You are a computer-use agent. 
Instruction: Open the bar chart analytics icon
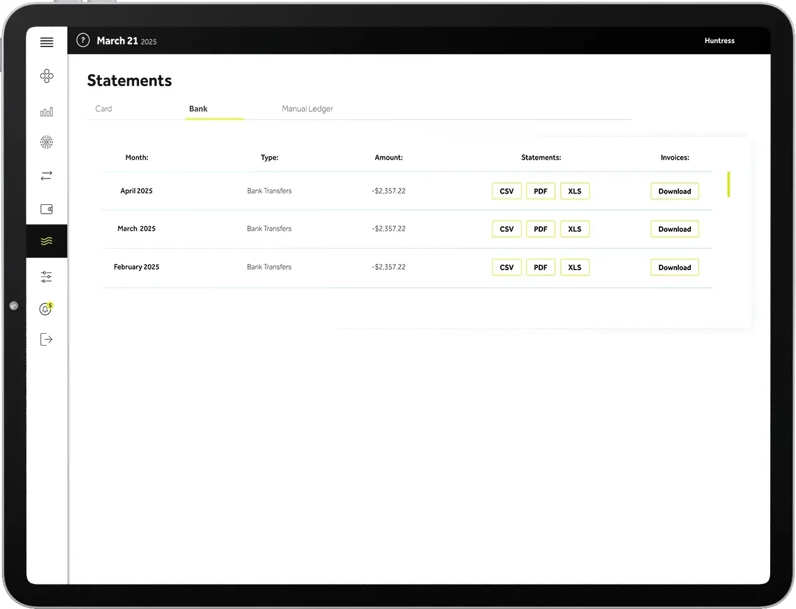point(47,112)
